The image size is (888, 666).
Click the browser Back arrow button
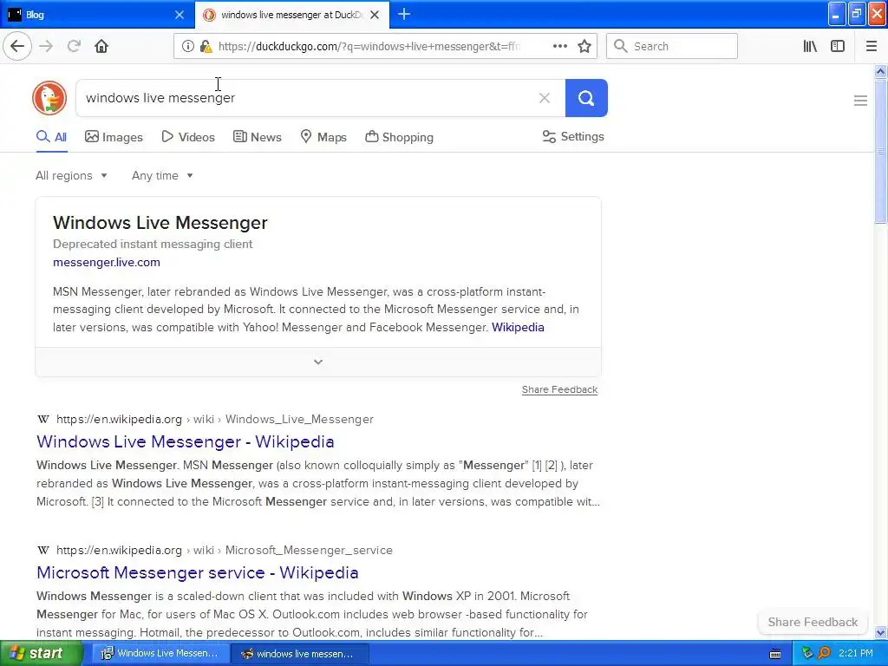[x=17, y=46]
